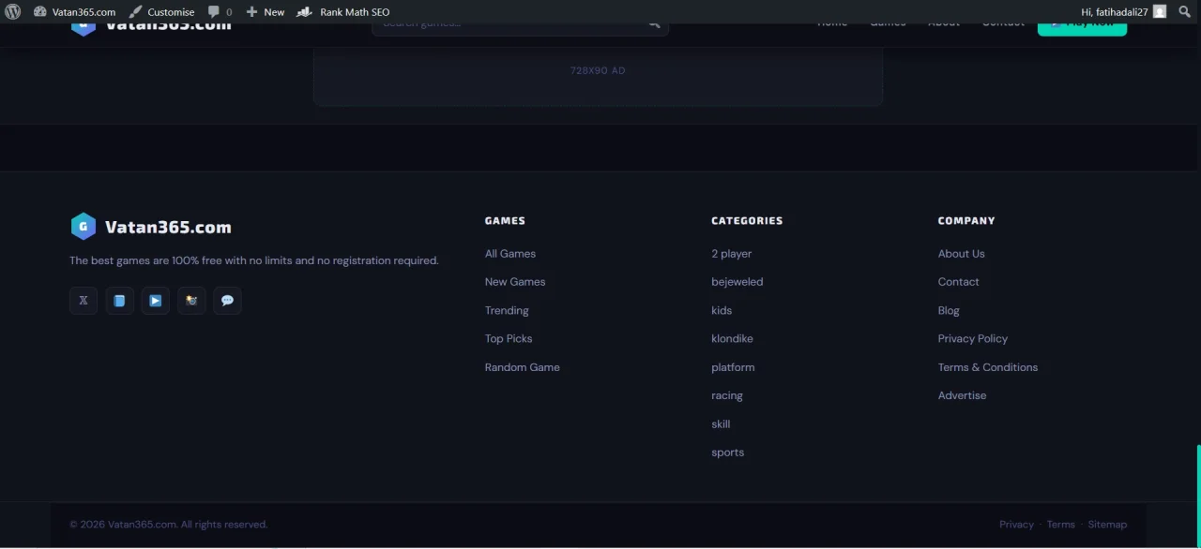Open the kids category
1201x549 pixels.
[x=722, y=311]
